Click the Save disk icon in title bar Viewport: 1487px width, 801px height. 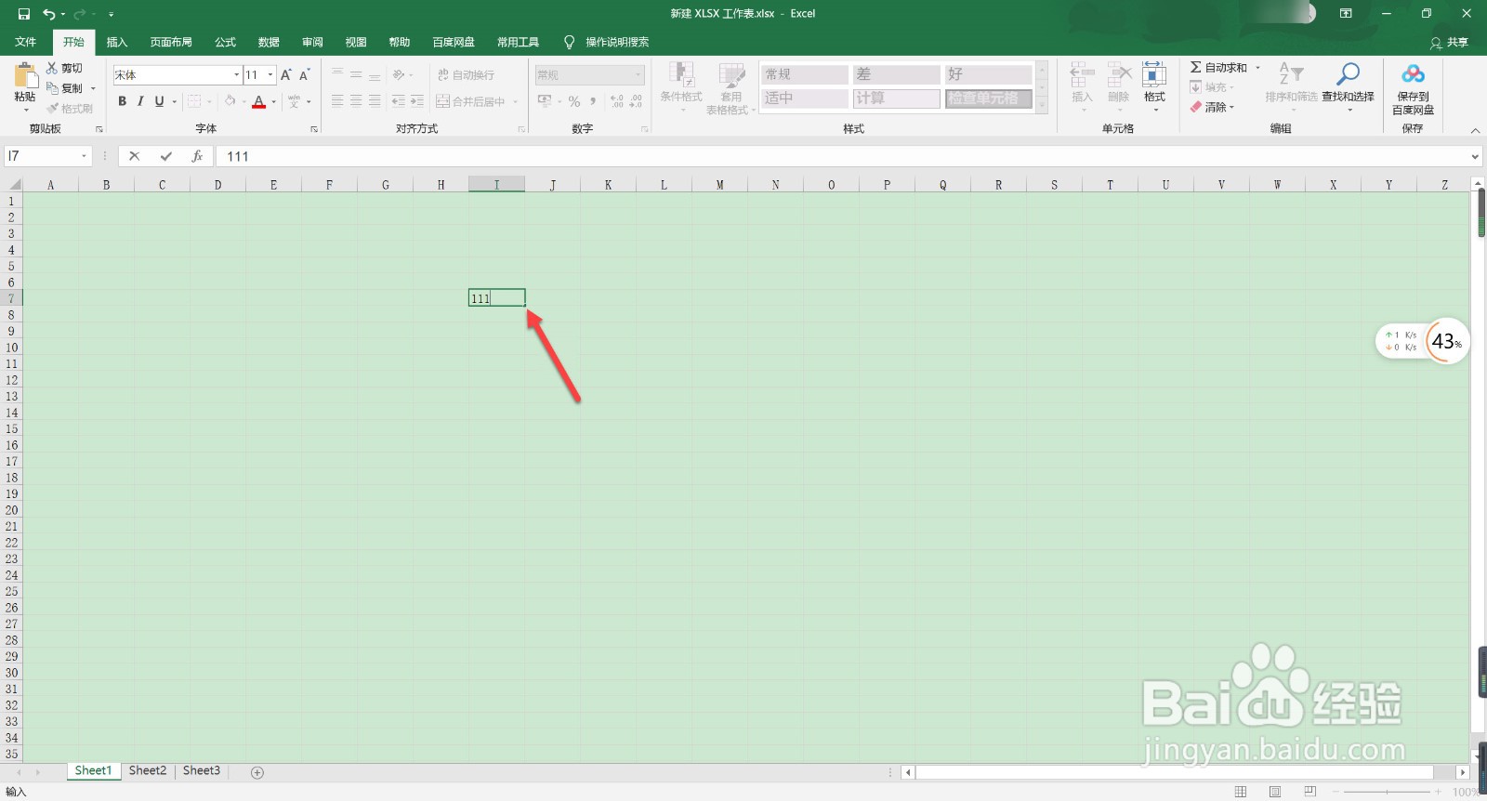coord(24,14)
